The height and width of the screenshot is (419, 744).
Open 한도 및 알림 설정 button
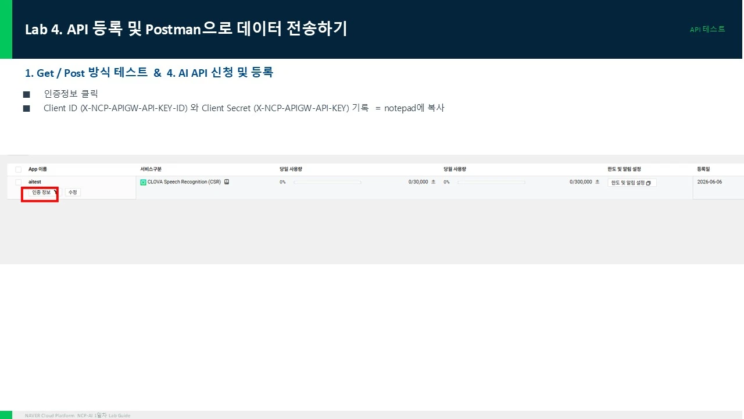pos(632,183)
